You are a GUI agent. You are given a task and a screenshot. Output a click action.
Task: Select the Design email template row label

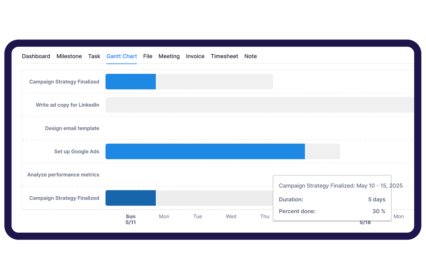[x=72, y=128]
